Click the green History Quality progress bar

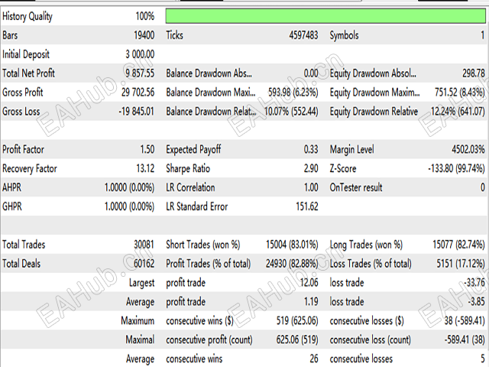pos(325,16)
